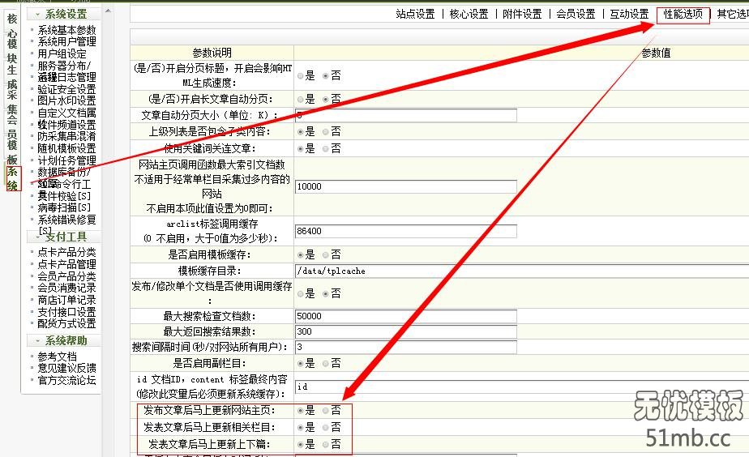Viewport: 749px width, 457px height.
Task: Open 防采集串混淆 in sidebar
Action: click(66, 136)
